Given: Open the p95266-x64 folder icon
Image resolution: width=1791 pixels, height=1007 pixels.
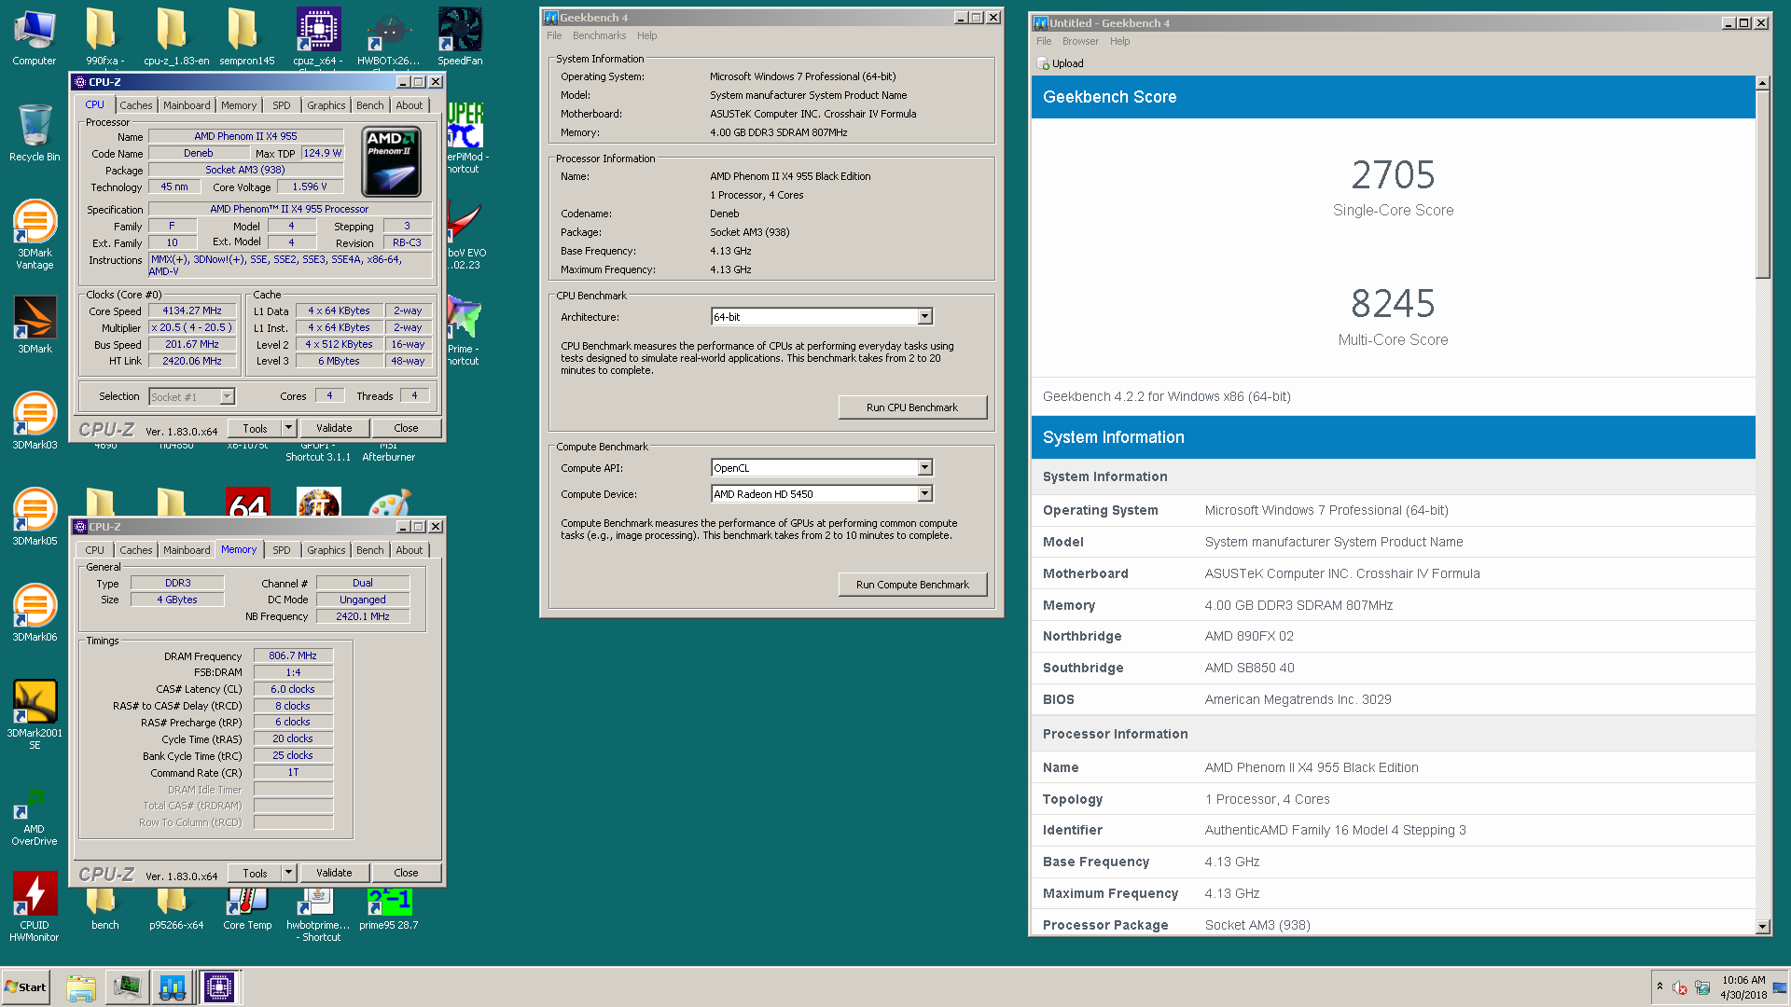Looking at the screenshot, I should coord(175,909).
